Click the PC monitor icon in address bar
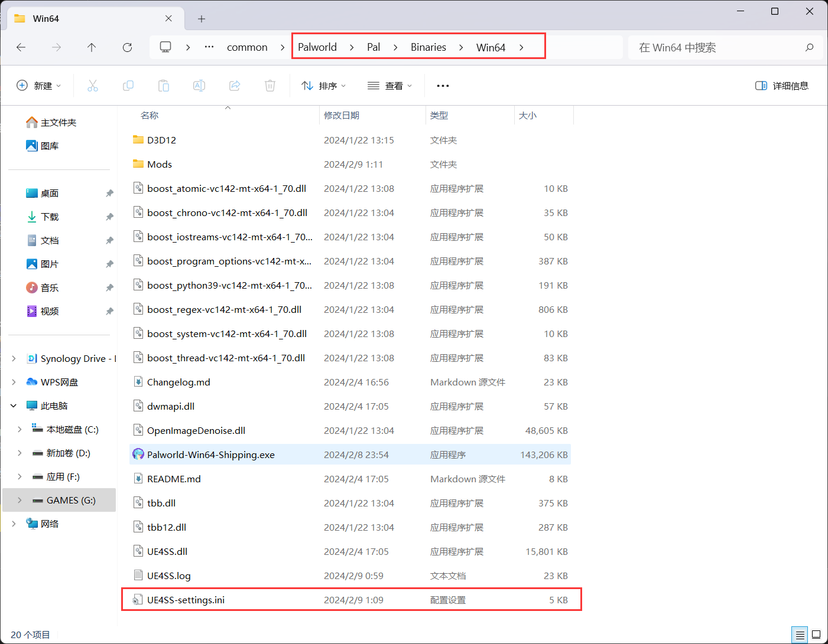828x644 pixels. tap(165, 47)
